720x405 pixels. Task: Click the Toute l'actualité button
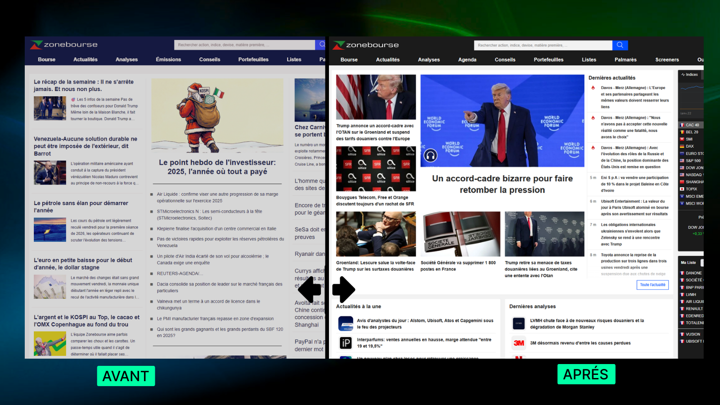(x=652, y=285)
